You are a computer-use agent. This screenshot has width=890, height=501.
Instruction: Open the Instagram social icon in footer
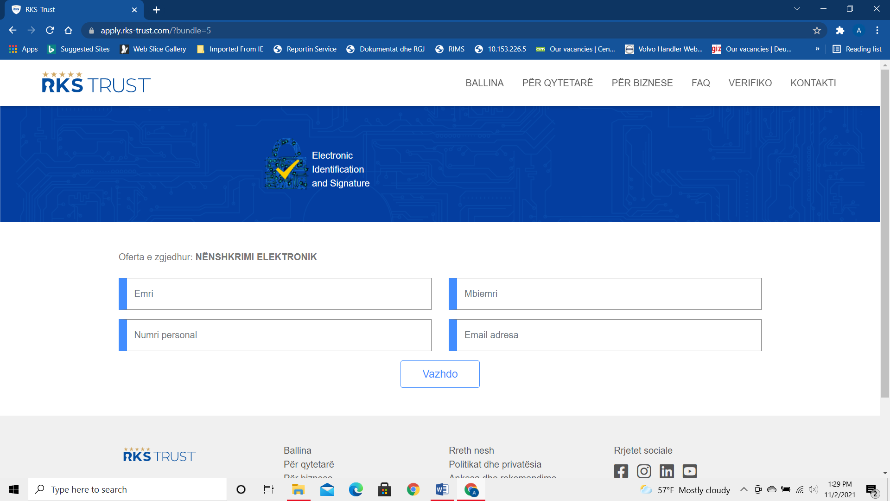[x=644, y=471]
